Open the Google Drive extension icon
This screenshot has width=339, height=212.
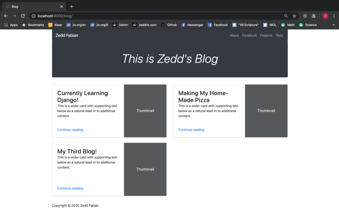click(x=314, y=16)
